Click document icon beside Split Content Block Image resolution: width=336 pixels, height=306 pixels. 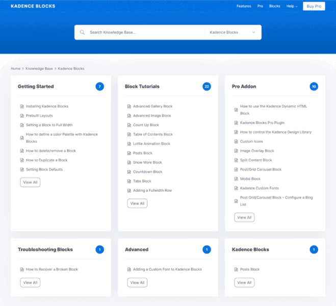tap(236, 160)
